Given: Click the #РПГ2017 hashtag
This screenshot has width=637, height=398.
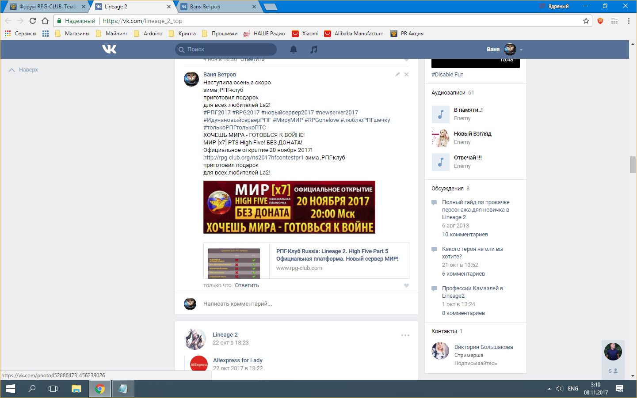Looking at the screenshot, I should [217, 113].
